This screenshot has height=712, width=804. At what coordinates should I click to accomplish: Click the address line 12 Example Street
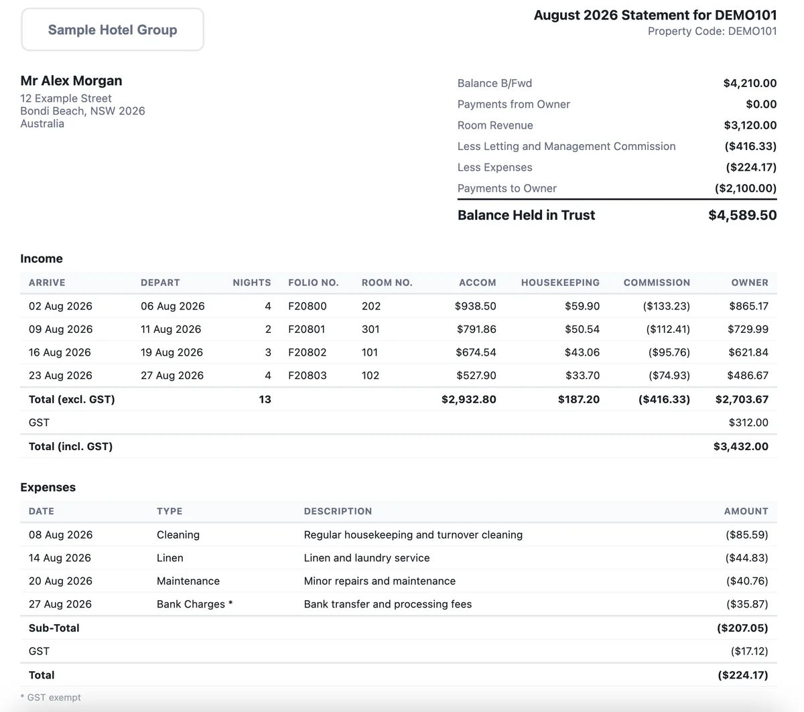66,98
